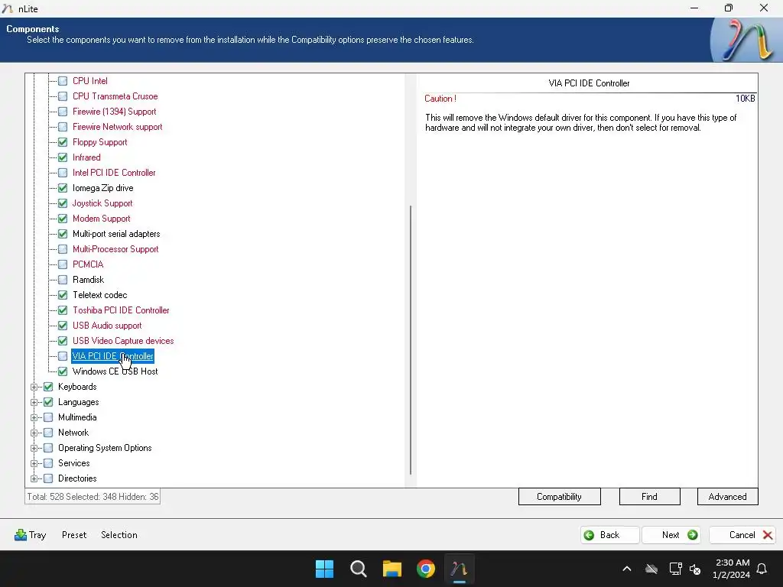The height and width of the screenshot is (587, 783).
Task: Click the cloud sync tray icon
Action: coord(651,569)
